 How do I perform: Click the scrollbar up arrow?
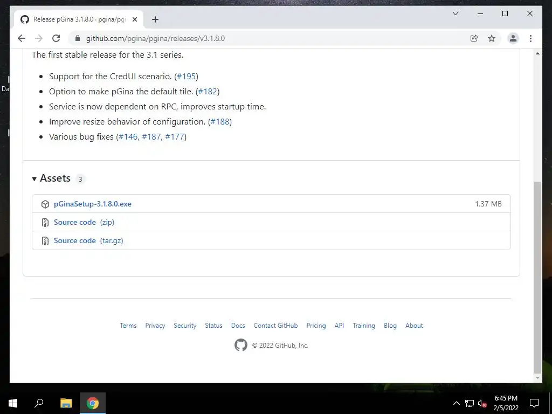[x=537, y=53]
